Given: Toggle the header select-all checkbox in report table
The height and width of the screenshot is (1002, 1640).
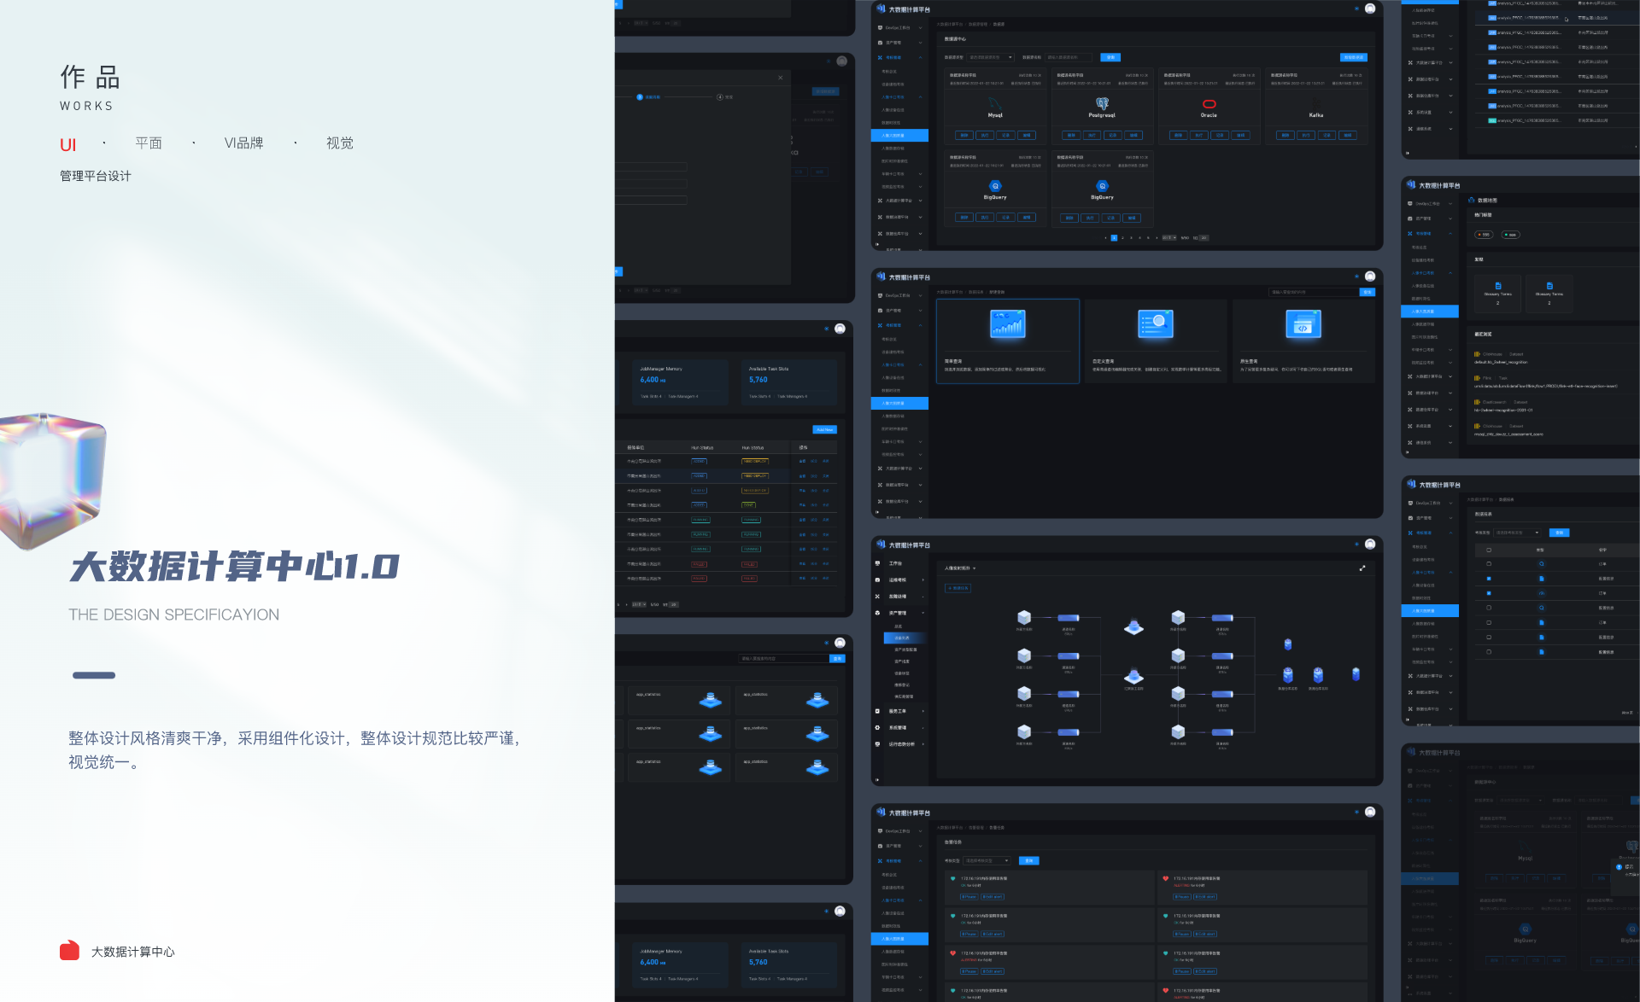Looking at the screenshot, I should 1489,550.
